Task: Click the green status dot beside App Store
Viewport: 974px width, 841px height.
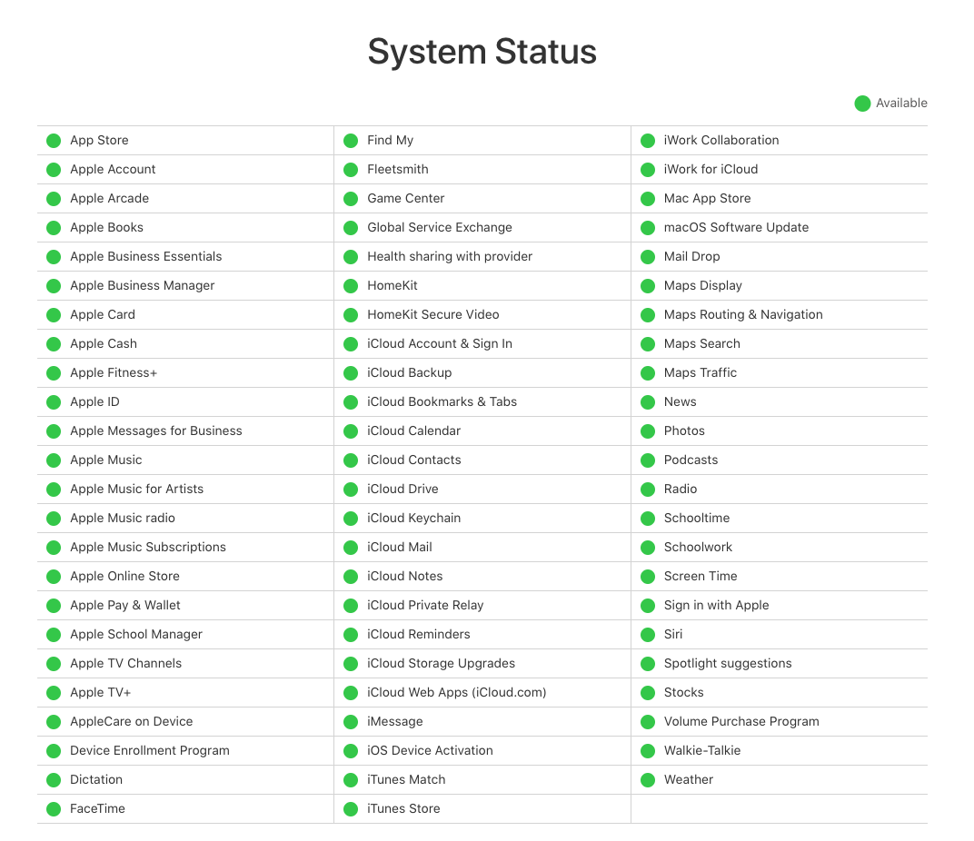Action: tap(54, 141)
